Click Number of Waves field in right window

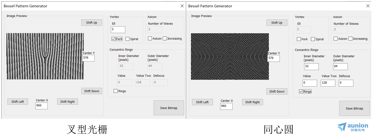[341, 30]
